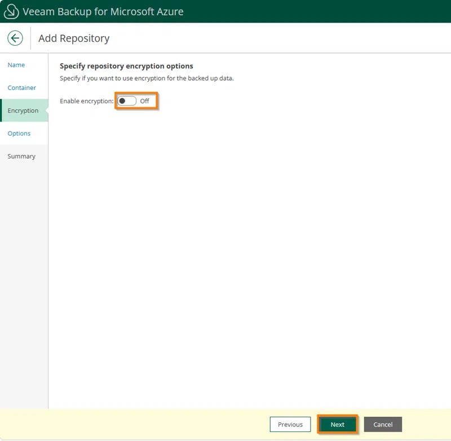Click the Add Repository page title

(x=74, y=38)
